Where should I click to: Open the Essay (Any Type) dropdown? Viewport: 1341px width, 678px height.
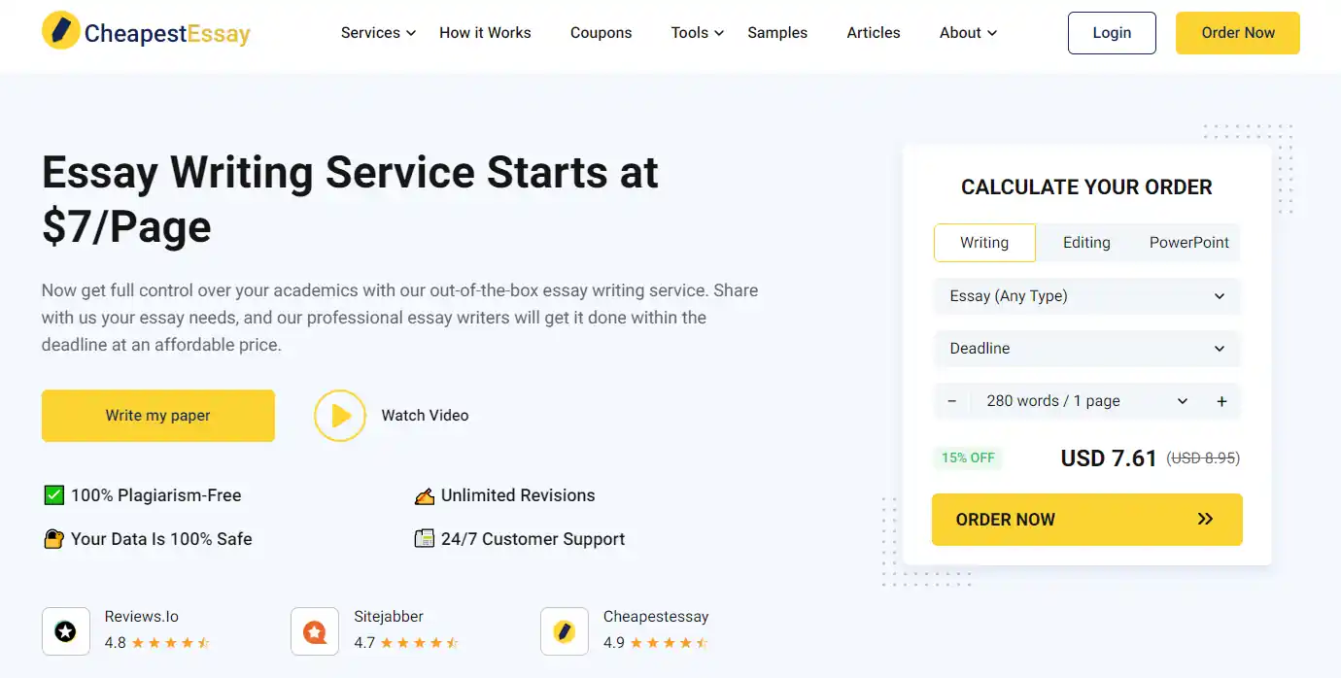click(1086, 295)
